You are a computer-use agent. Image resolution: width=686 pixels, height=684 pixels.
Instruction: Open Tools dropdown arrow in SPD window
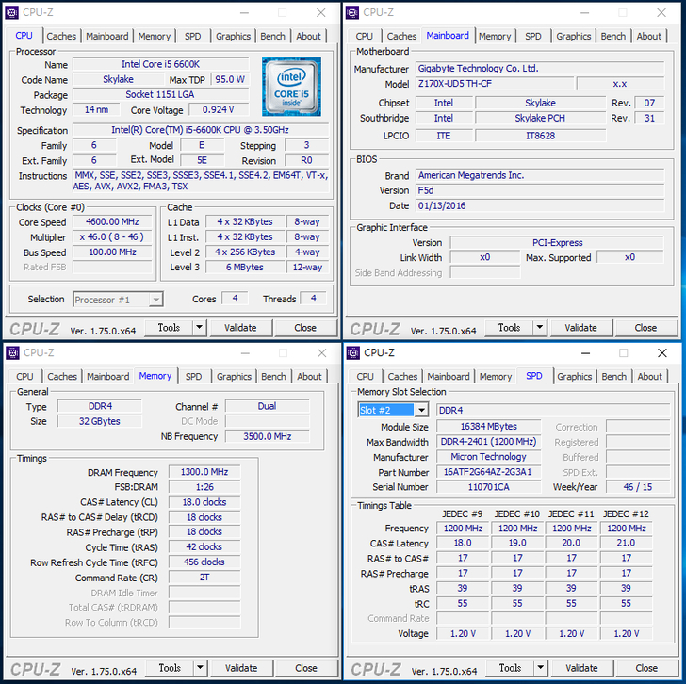click(540, 667)
